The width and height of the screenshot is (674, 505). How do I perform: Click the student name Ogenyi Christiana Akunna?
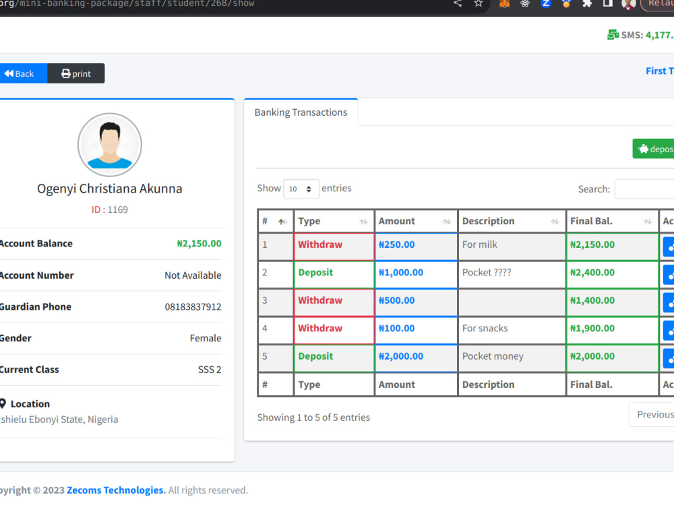[x=110, y=189]
